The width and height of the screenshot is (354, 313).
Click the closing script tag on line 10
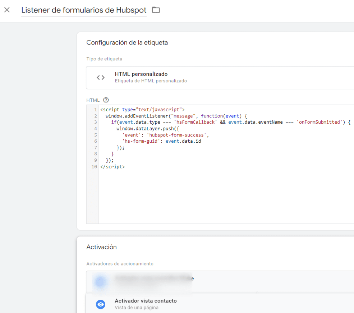(x=112, y=167)
